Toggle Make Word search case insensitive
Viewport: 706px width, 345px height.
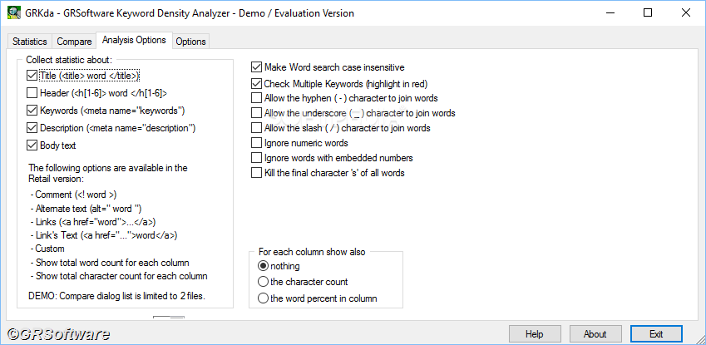[256, 67]
